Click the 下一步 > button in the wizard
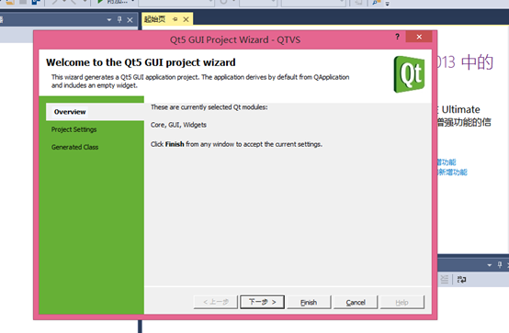 point(262,302)
